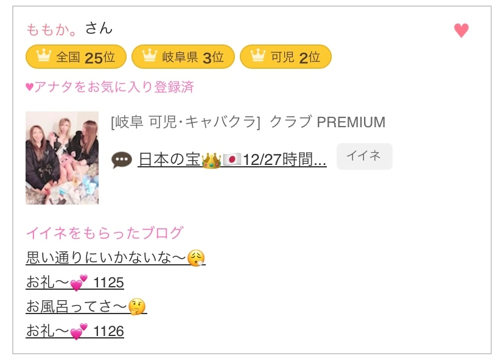Open blog post お礼〜 1126
Viewport: 504px width, 361px height.
coord(75,331)
